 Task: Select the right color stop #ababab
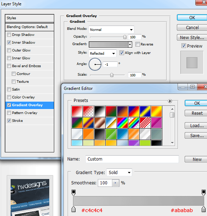(x=203, y=209)
